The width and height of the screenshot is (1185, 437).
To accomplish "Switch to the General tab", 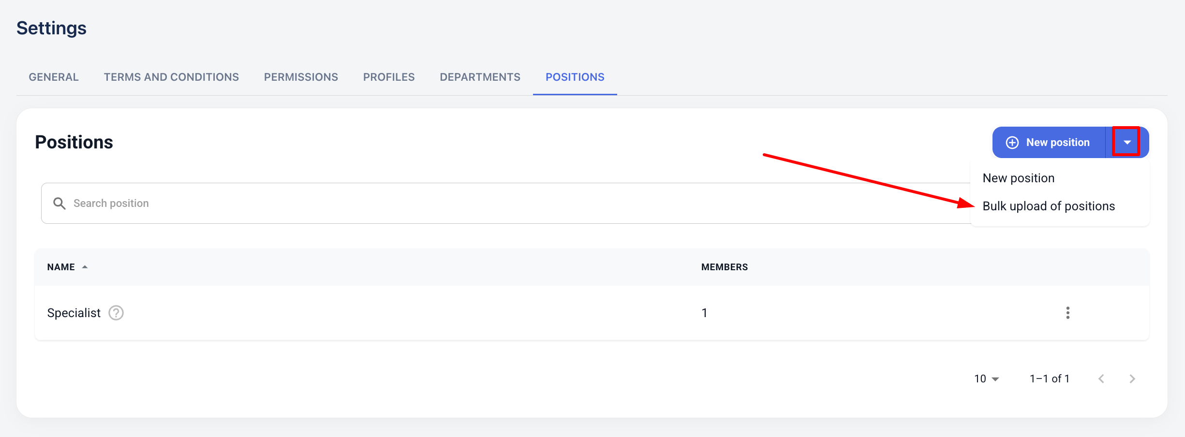I will (54, 77).
